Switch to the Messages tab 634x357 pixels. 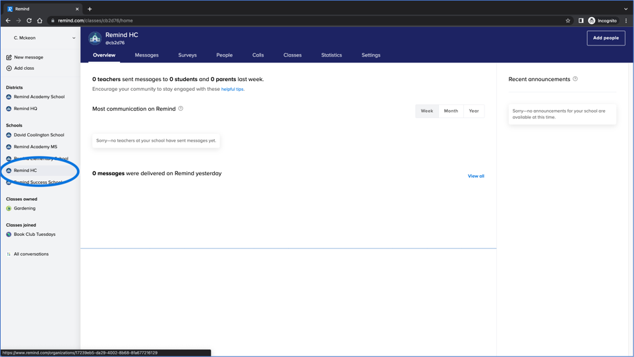coord(146,55)
